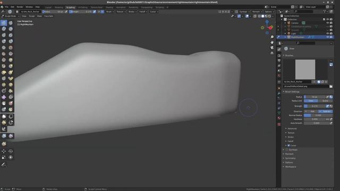The height and width of the screenshot is (191, 340).
Task: Toggle the Cursor checkbox in brush settings
Action: pyautogui.click(x=288, y=145)
